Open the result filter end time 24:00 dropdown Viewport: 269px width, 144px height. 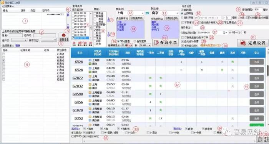[x=145, y=45]
